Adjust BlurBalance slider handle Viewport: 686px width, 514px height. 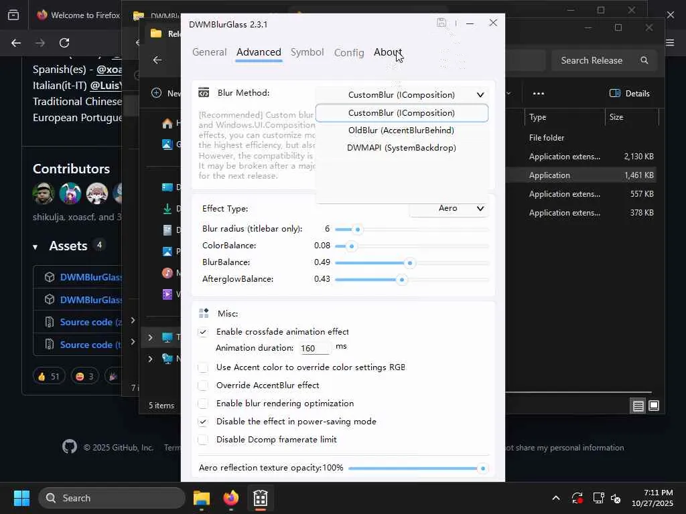tap(410, 263)
